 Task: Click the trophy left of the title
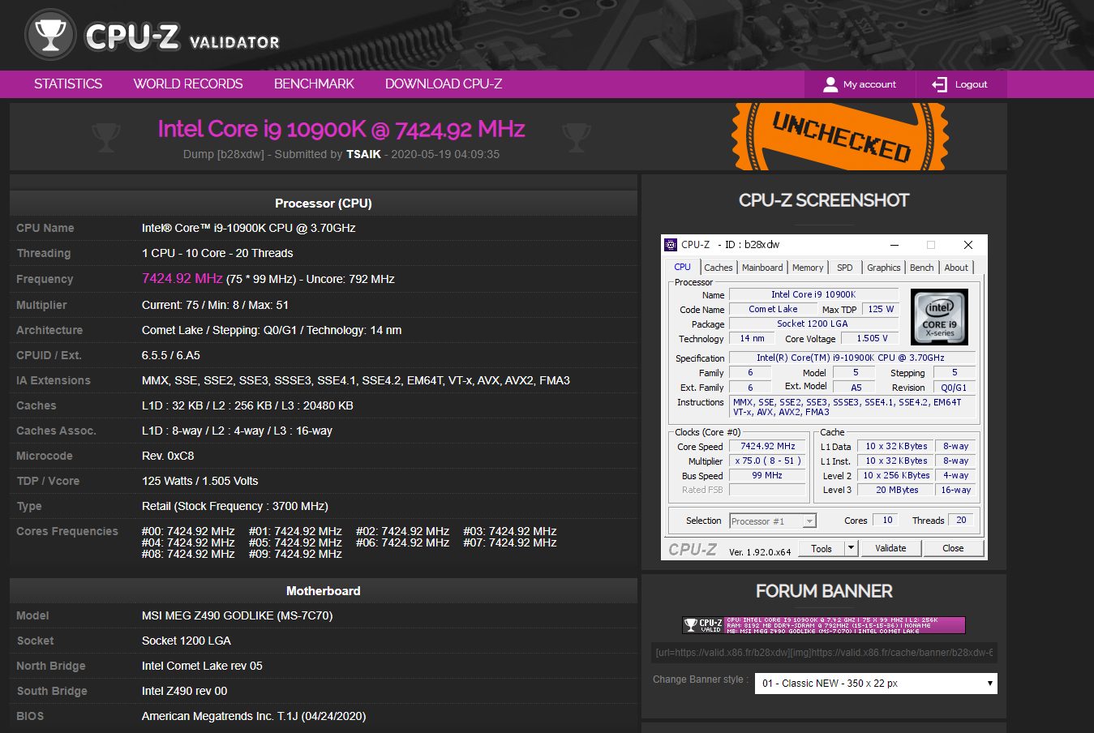coord(106,137)
